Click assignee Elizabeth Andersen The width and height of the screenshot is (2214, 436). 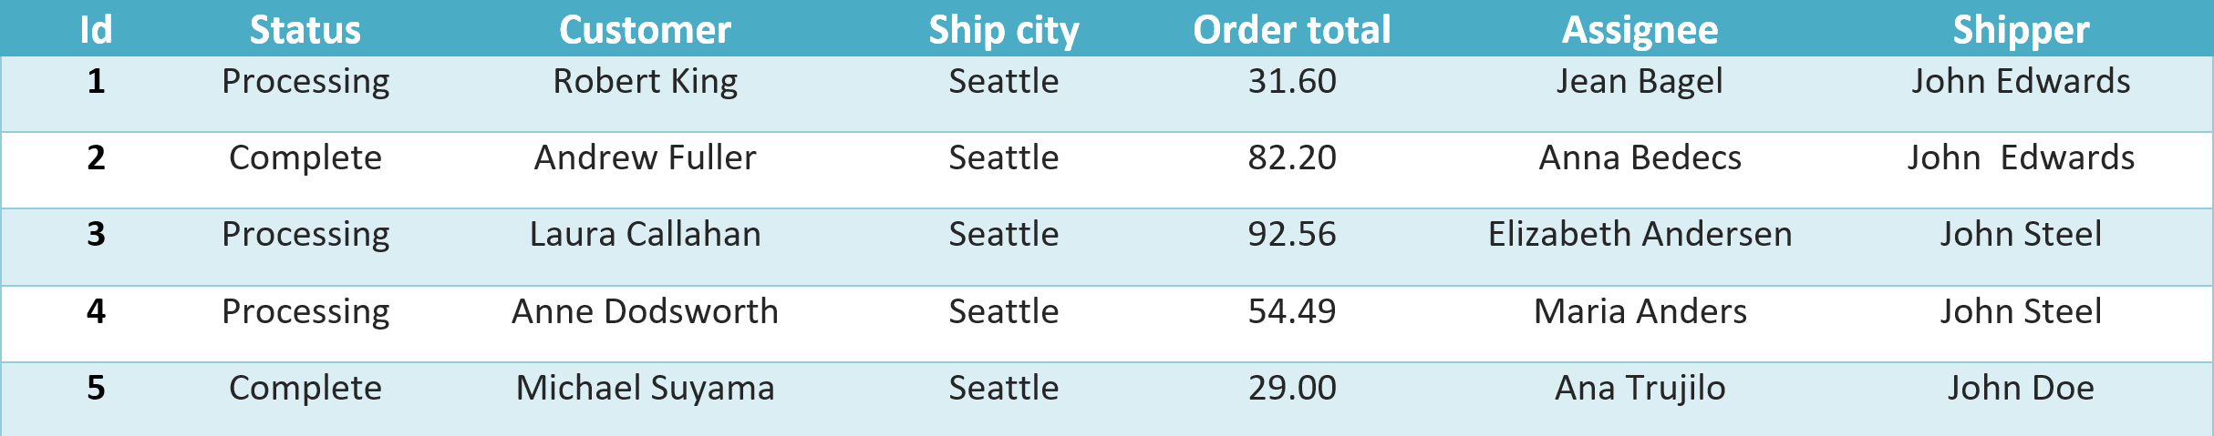[x=1640, y=235]
